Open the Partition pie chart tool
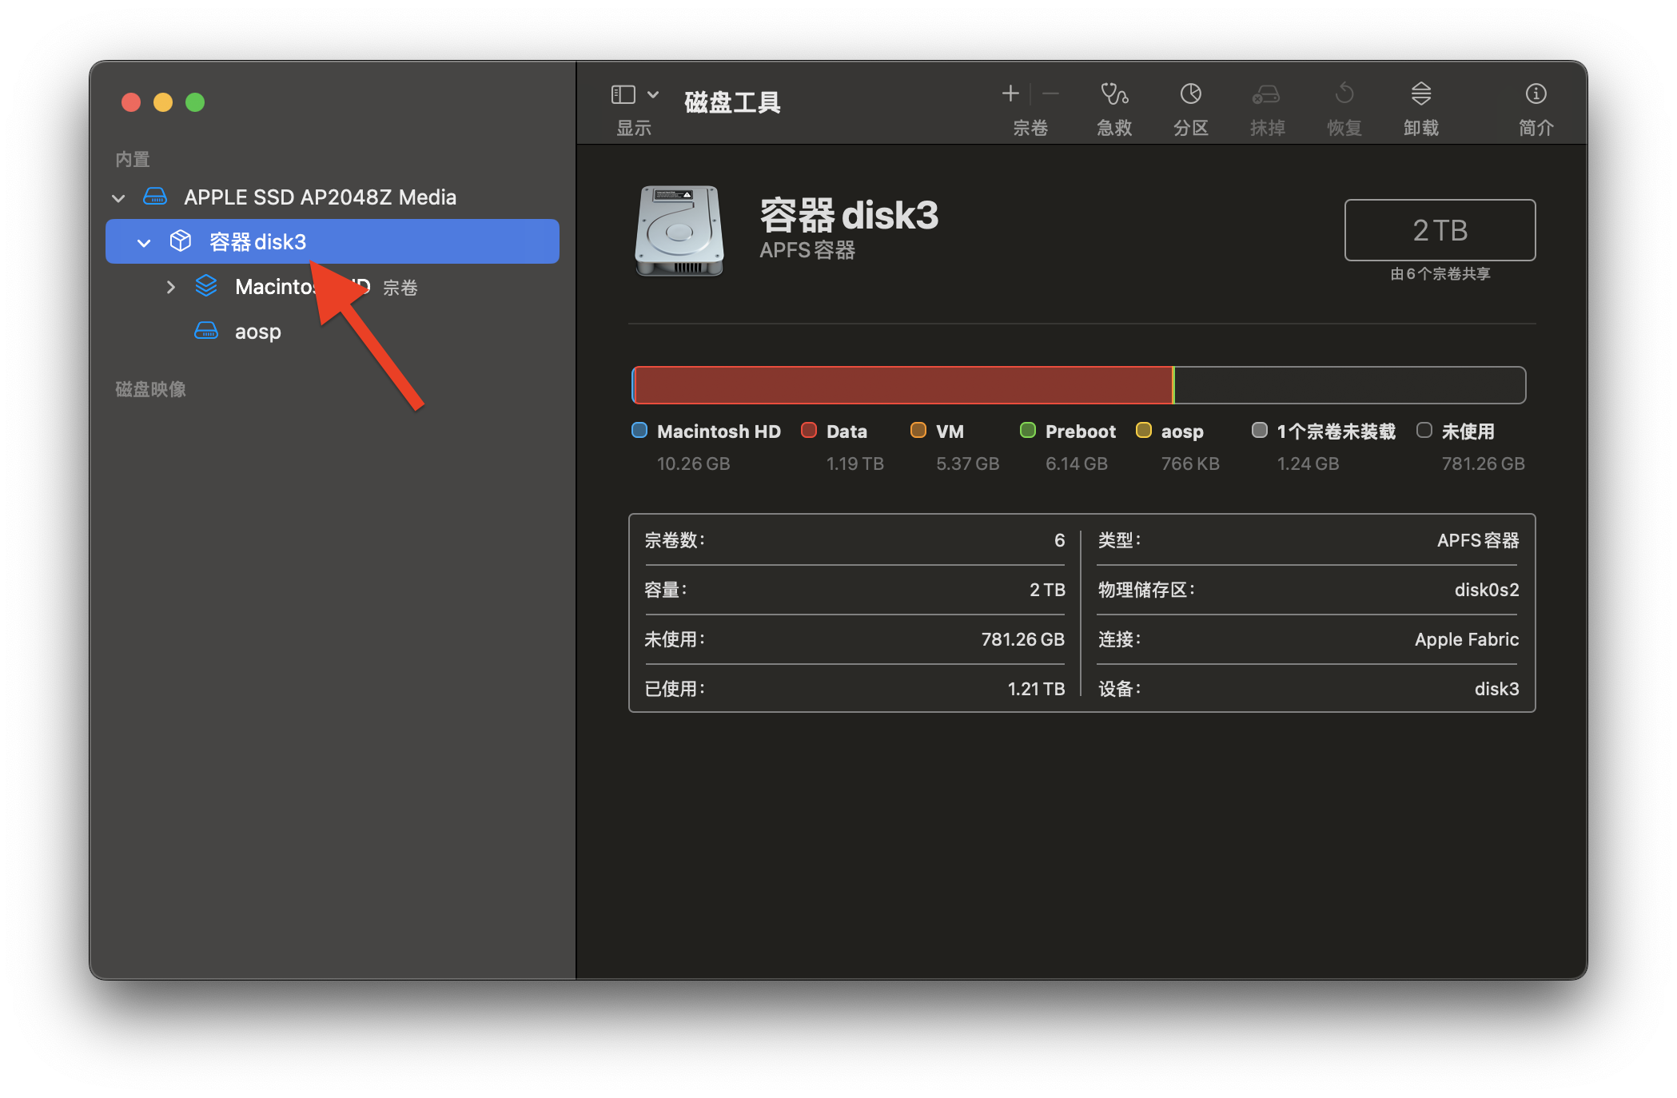The height and width of the screenshot is (1098, 1677). 1190,94
